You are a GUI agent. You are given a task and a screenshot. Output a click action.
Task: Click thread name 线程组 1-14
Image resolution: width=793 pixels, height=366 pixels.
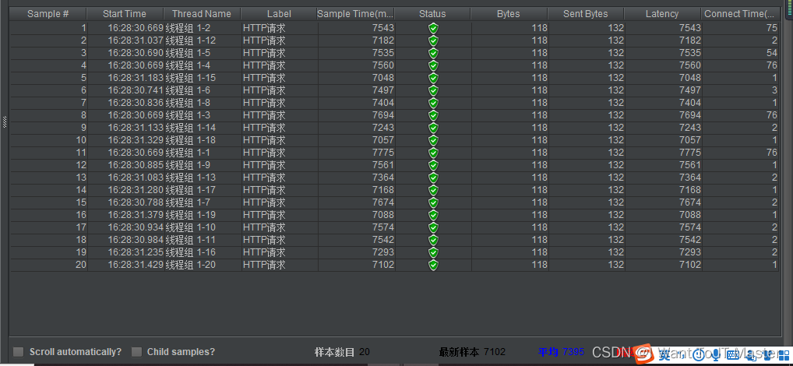[191, 128]
